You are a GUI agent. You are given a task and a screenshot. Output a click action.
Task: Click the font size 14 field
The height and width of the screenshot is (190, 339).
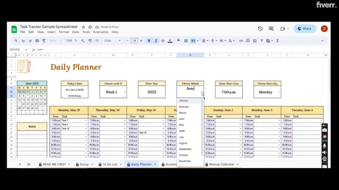click(x=134, y=41)
